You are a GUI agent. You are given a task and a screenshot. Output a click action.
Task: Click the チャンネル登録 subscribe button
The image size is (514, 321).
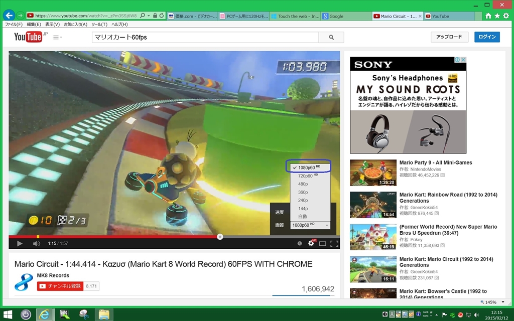pyautogui.click(x=60, y=286)
